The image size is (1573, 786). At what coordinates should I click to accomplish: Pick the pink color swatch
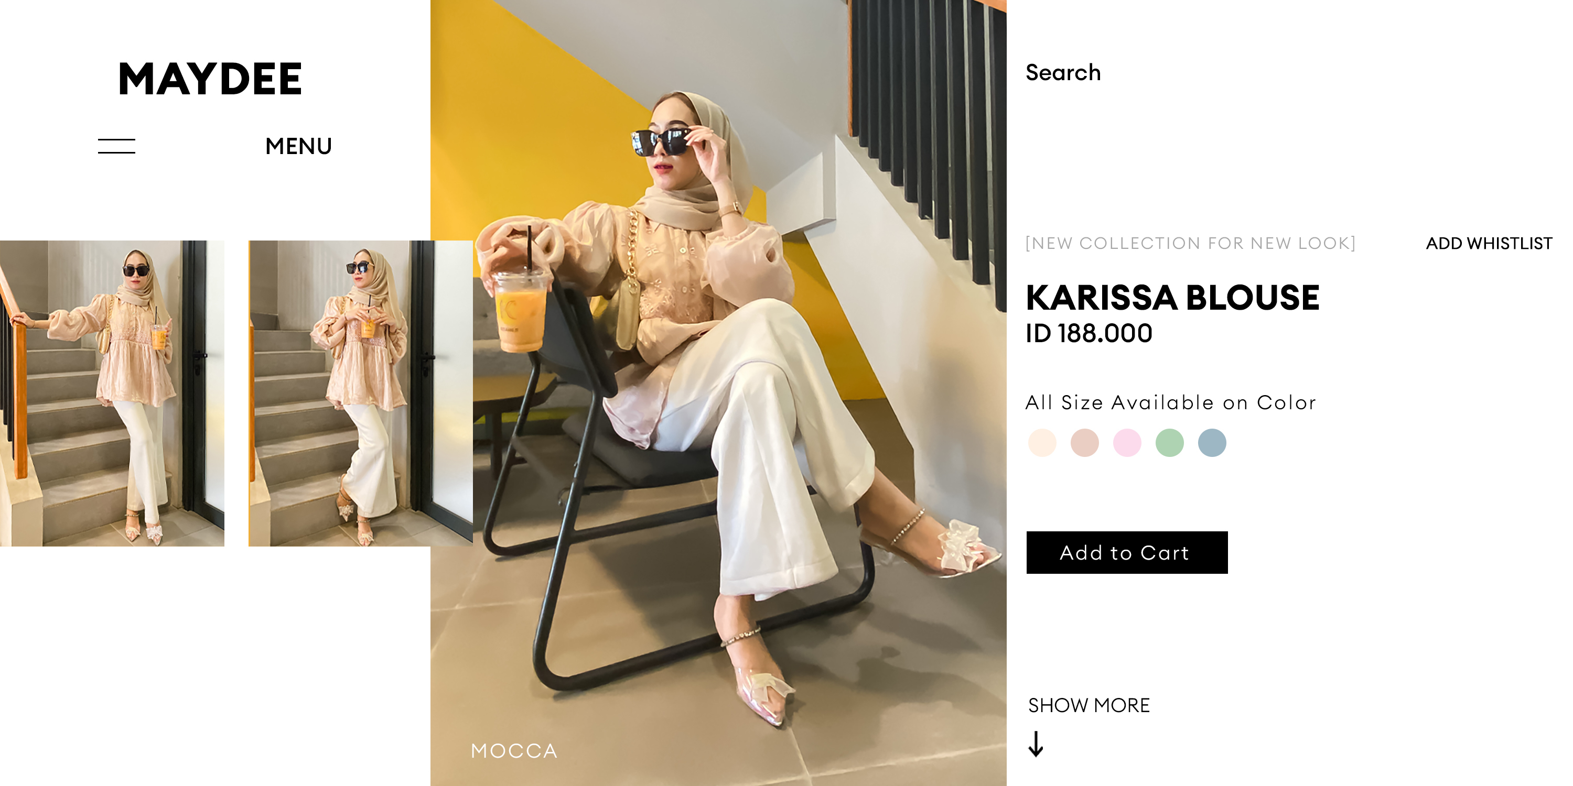pyautogui.click(x=1127, y=442)
